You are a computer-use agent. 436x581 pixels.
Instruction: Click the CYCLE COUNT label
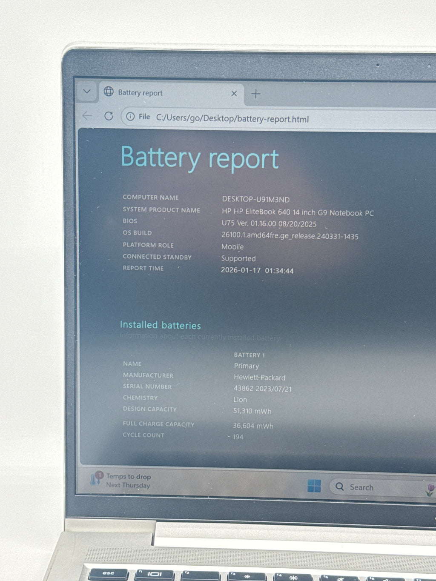tap(143, 435)
